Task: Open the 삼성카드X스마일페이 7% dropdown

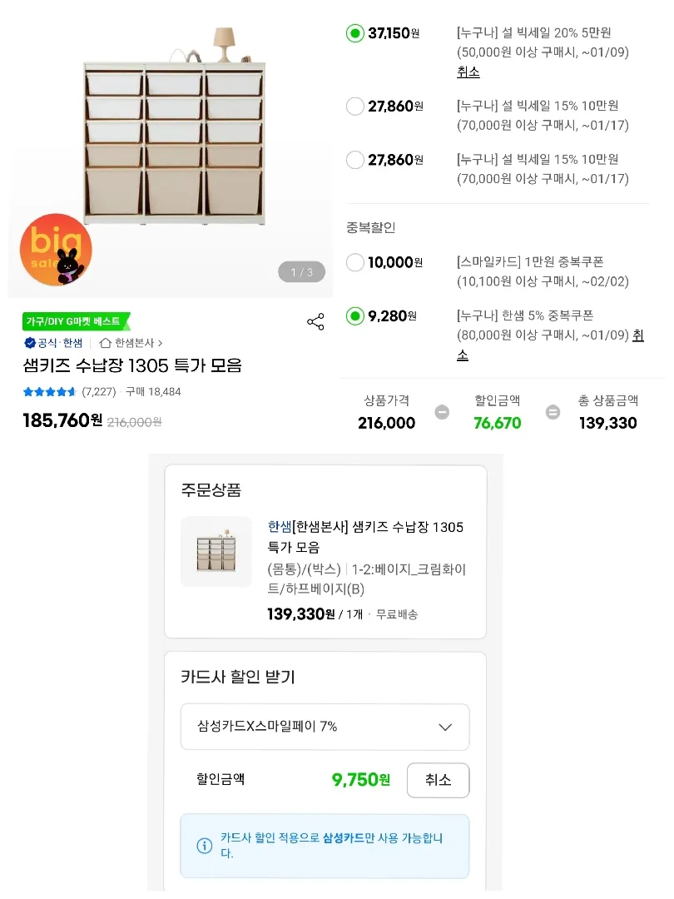Action: [325, 727]
